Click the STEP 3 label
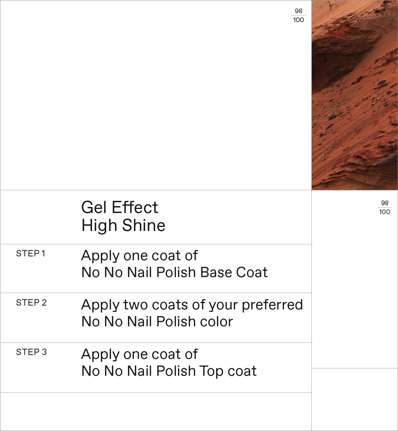Viewport: 398px width, 431px height. (31, 352)
